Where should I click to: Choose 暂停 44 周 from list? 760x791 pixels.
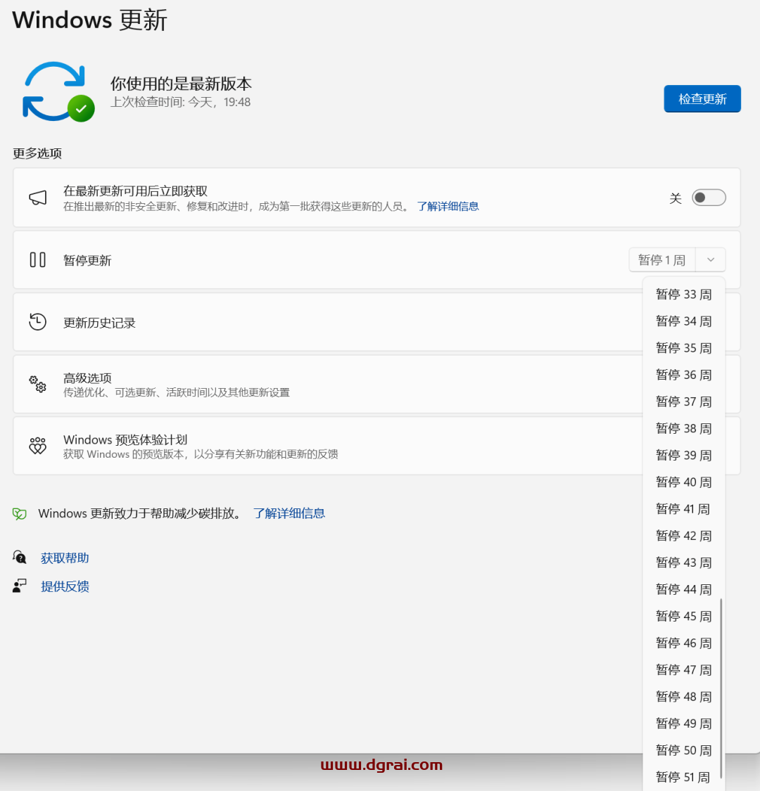click(x=684, y=589)
